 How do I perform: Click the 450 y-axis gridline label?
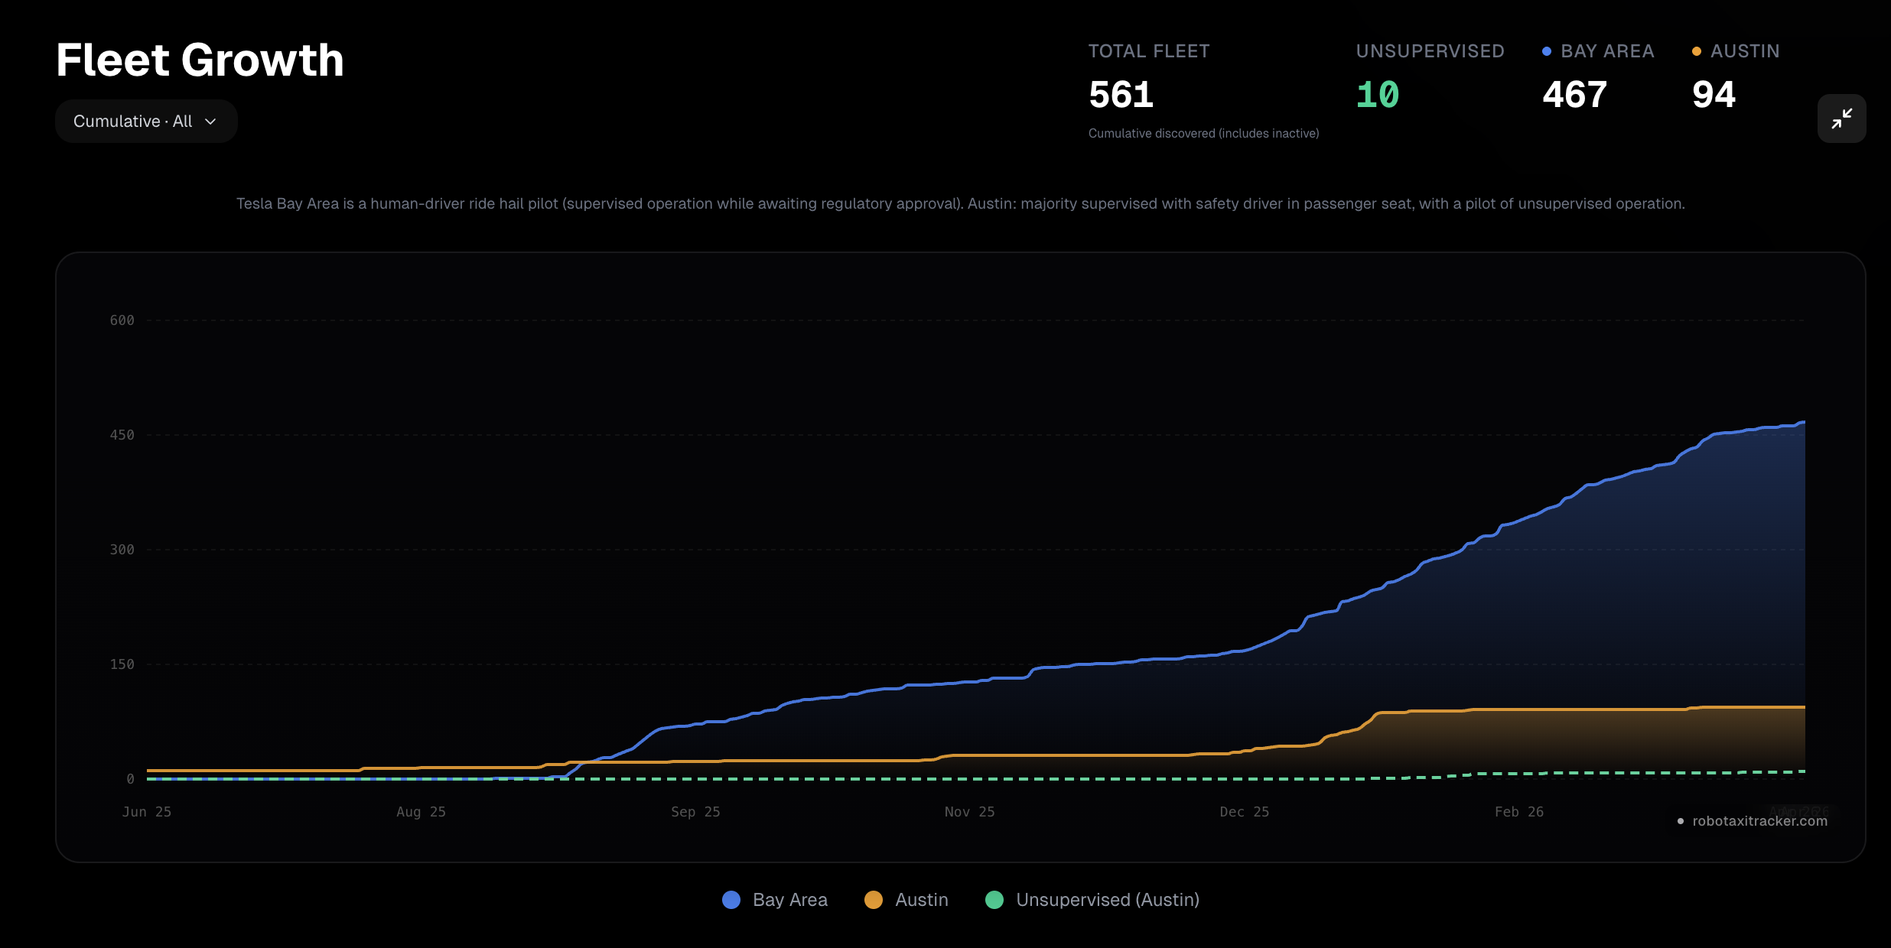coord(122,435)
